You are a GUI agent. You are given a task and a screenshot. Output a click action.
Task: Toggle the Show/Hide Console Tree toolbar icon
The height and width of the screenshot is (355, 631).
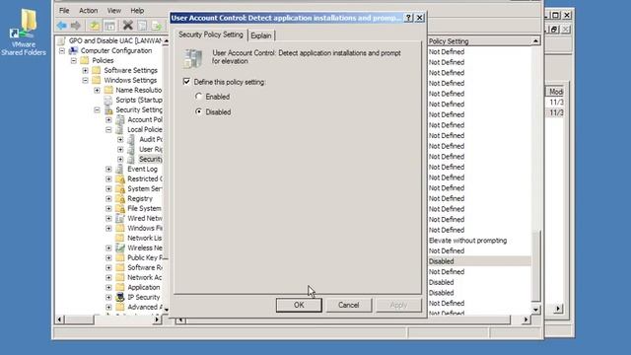(109, 26)
